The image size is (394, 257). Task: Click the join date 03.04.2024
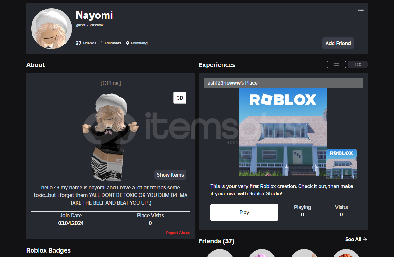[x=71, y=223]
